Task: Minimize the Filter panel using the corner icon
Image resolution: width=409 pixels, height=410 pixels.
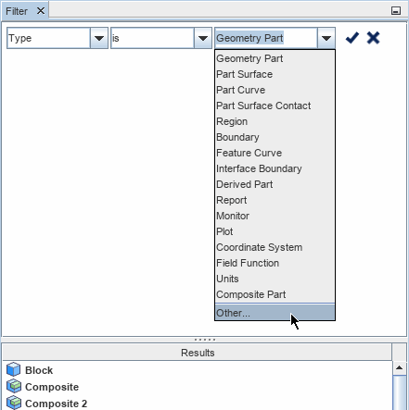Action: [x=396, y=11]
